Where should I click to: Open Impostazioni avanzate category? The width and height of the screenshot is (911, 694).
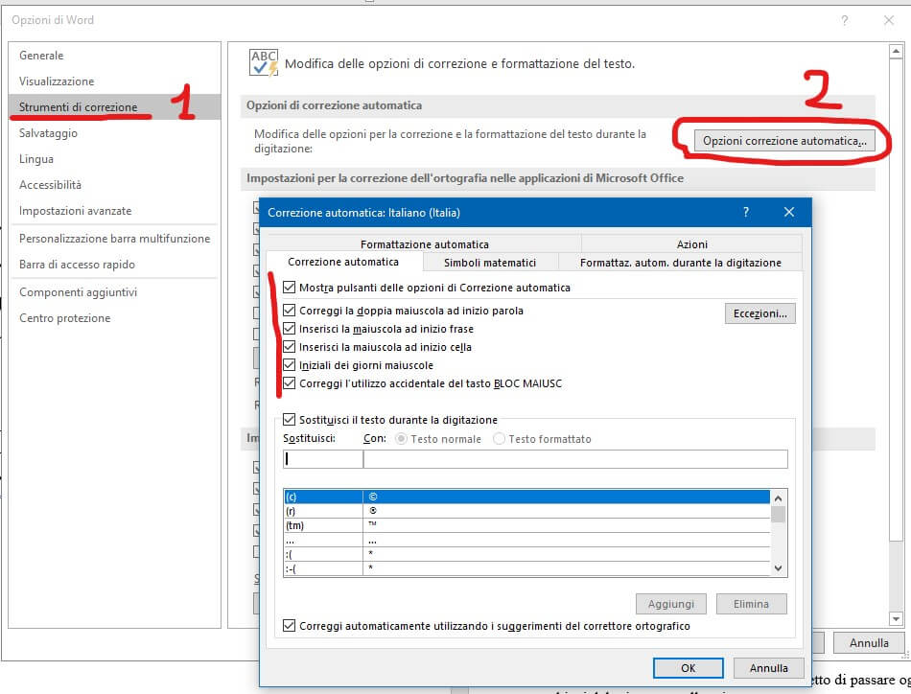coord(76,211)
